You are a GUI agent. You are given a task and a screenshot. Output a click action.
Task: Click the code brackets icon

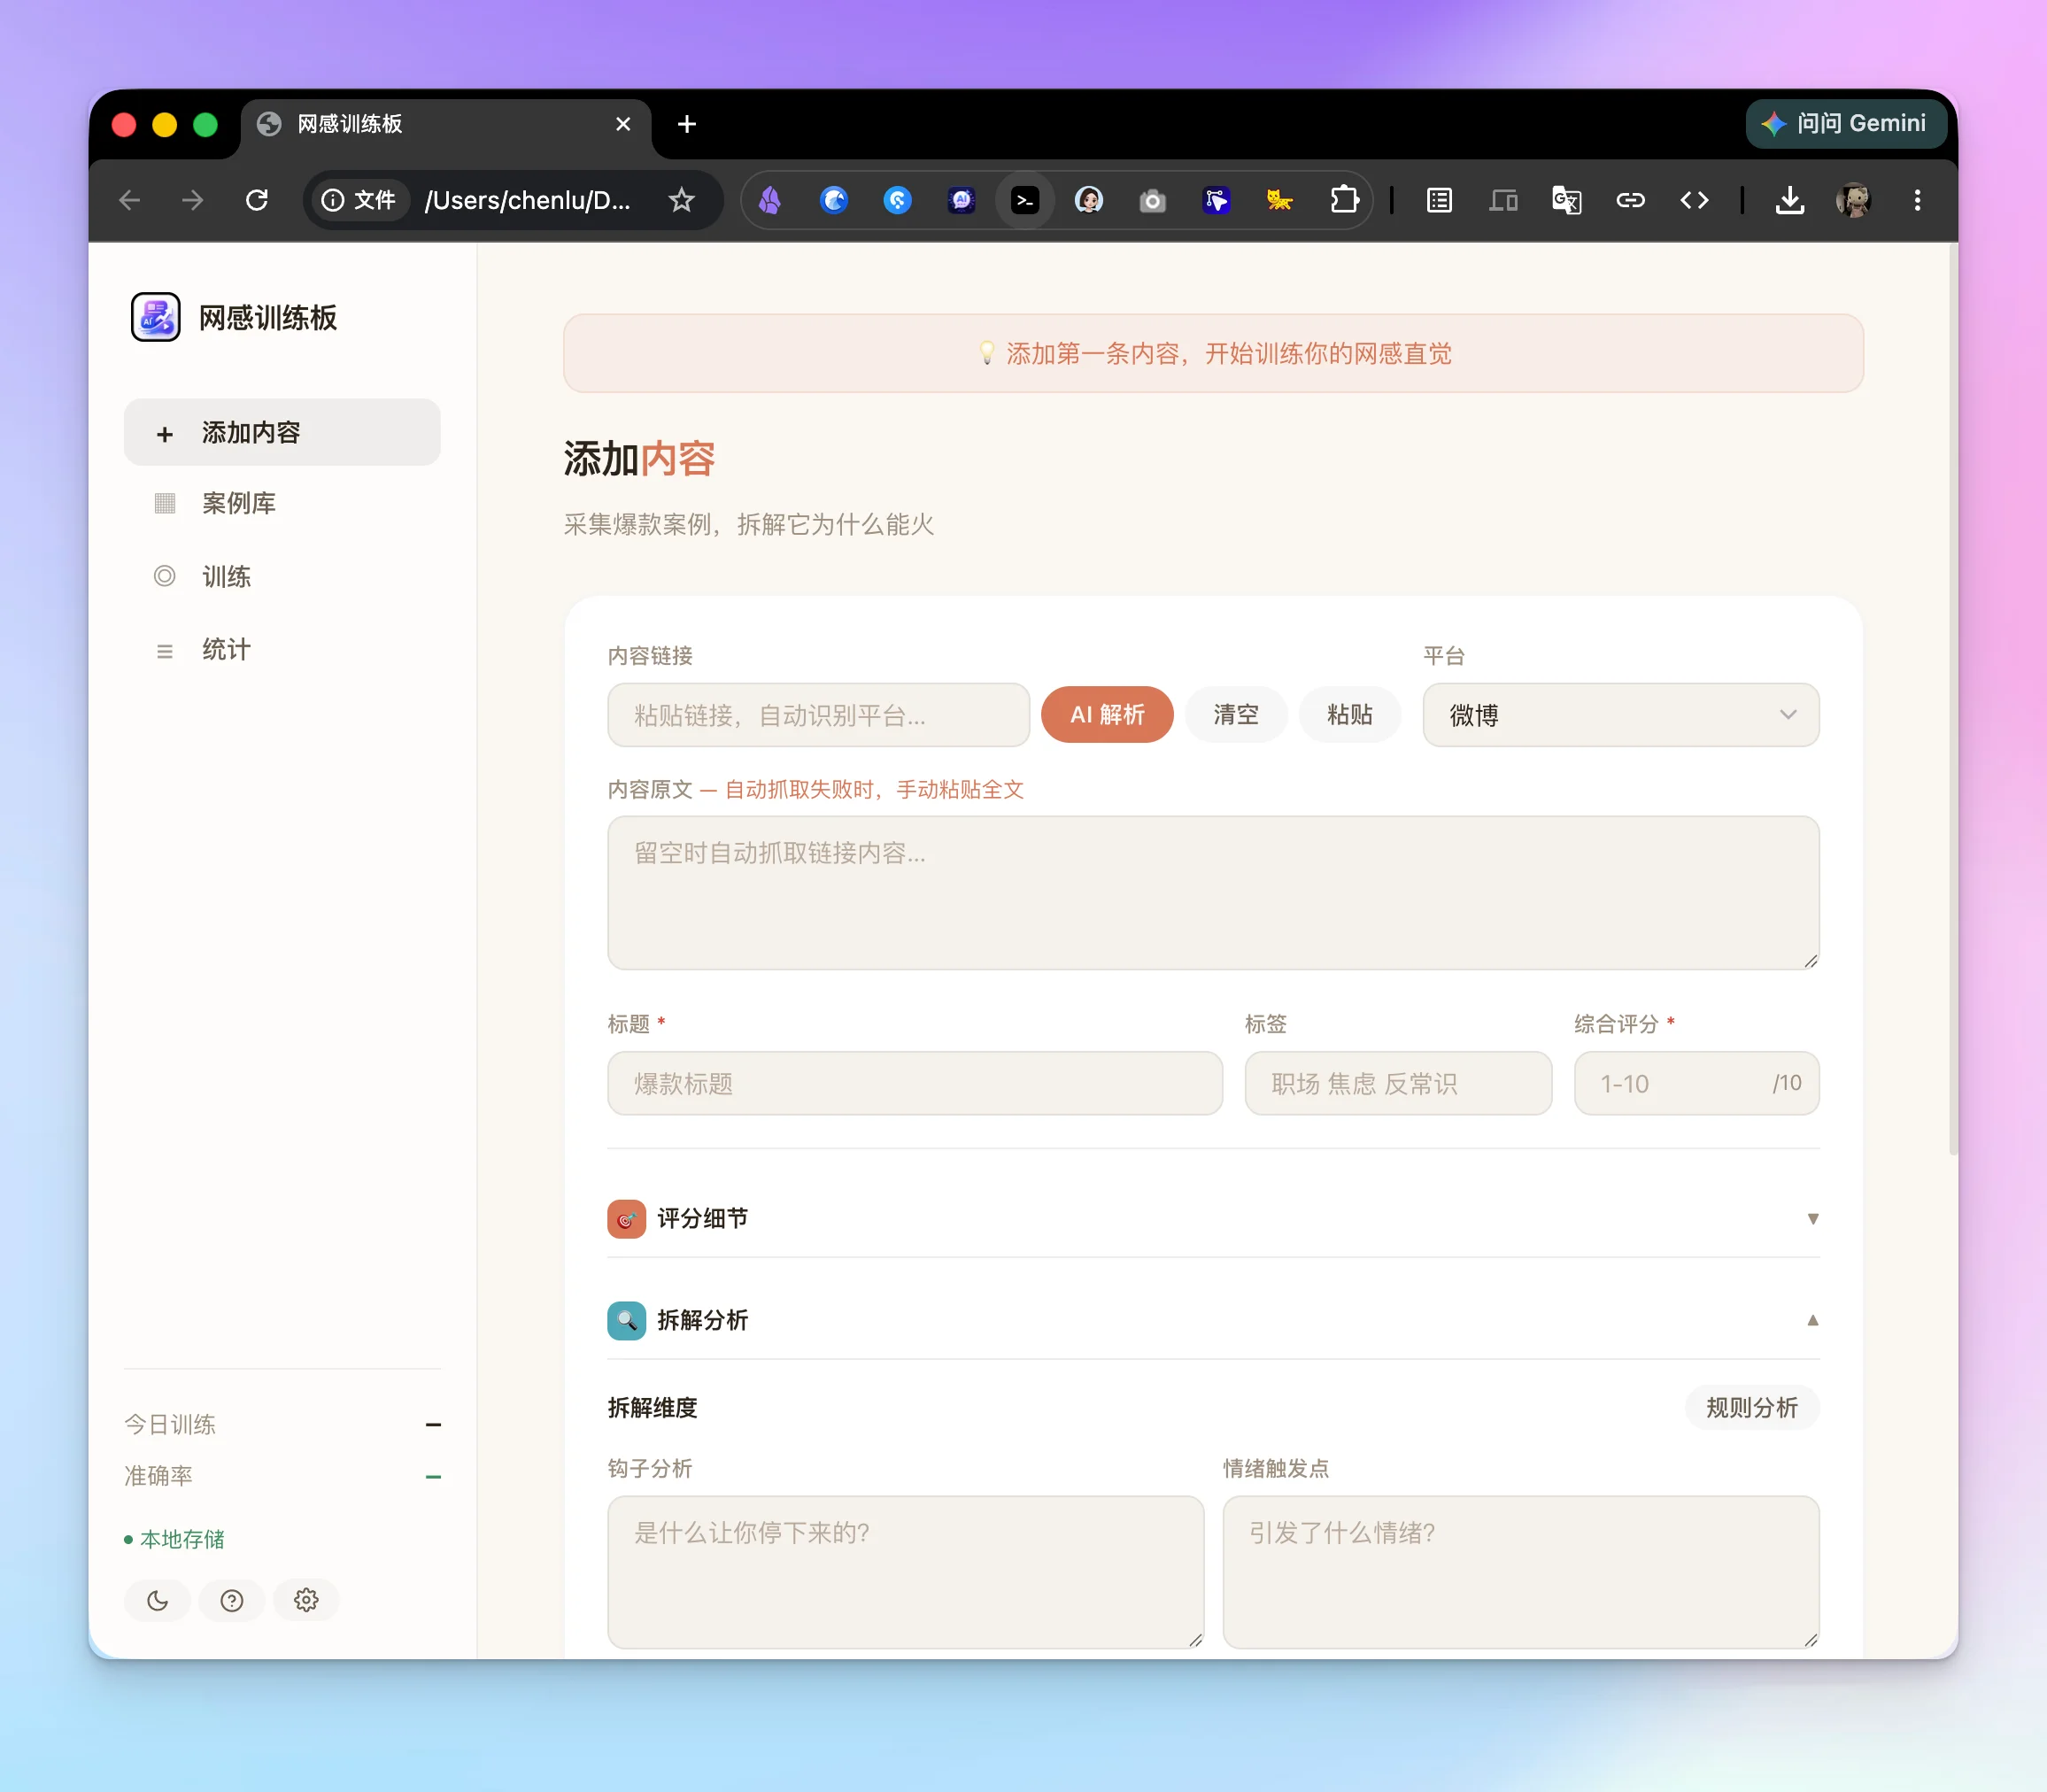[1694, 200]
